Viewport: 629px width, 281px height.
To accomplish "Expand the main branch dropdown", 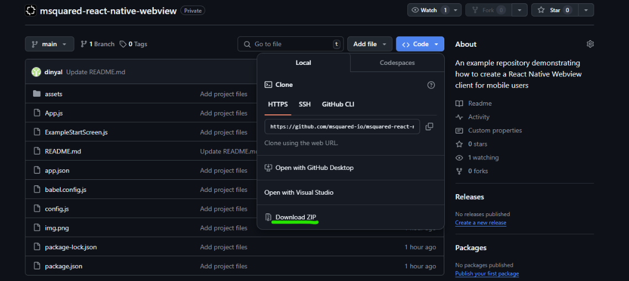I will click(49, 44).
